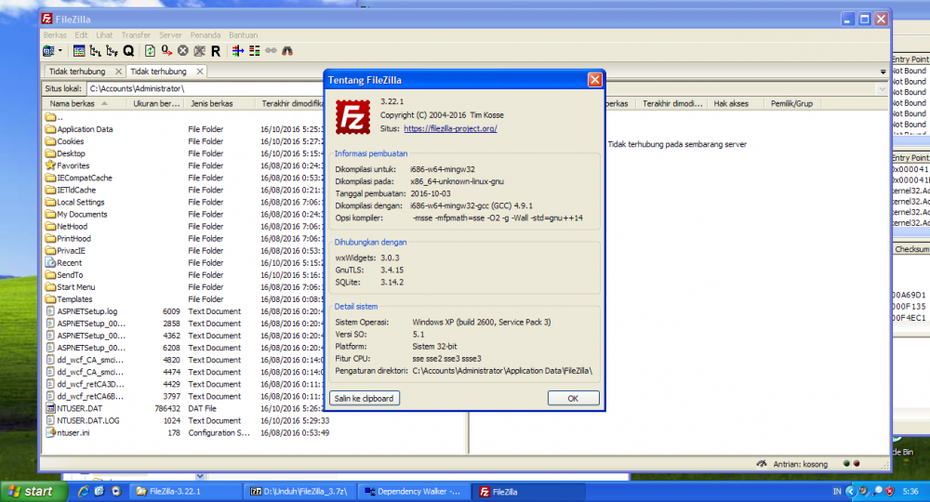Image resolution: width=930 pixels, height=502 pixels.
Task: Switch to FileZilla-3.22.1 folder taskbar button
Action: tap(186, 492)
